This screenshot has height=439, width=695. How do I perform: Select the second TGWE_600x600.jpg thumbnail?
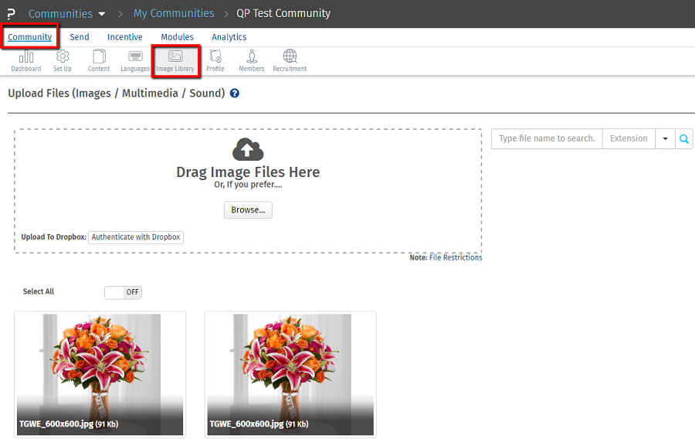tap(290, 374)
